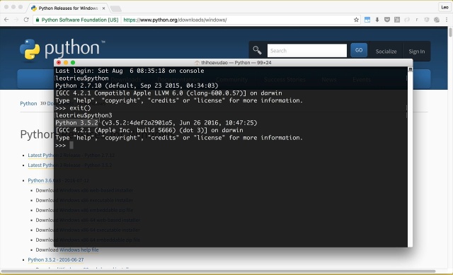Zoom the terminal window with green button
The image size is (453, 275).
tap(73, 62)
